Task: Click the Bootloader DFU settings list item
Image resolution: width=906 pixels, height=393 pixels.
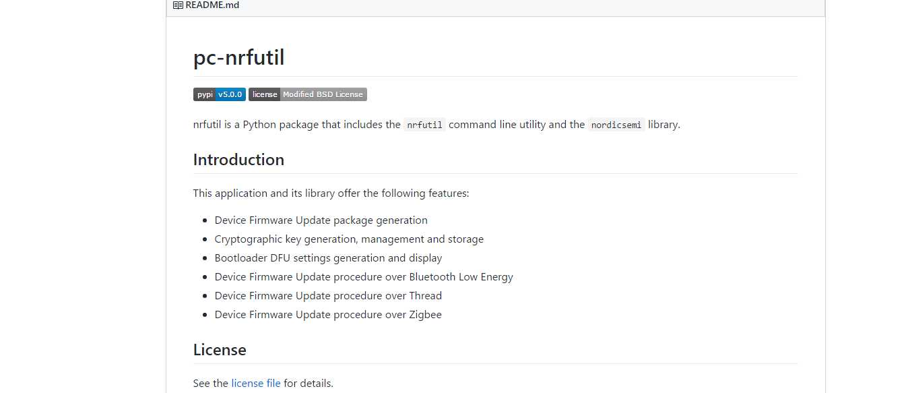Action: pos(328,258)
